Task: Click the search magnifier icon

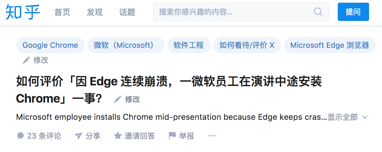Action: tap(318, 12)
